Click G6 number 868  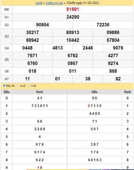click(113, 71)
